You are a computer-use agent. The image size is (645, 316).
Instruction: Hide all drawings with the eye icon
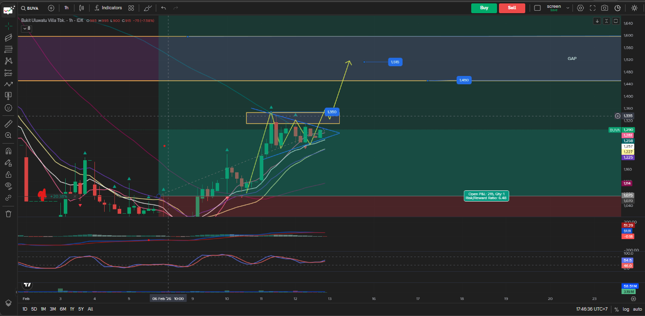[8, 186]
